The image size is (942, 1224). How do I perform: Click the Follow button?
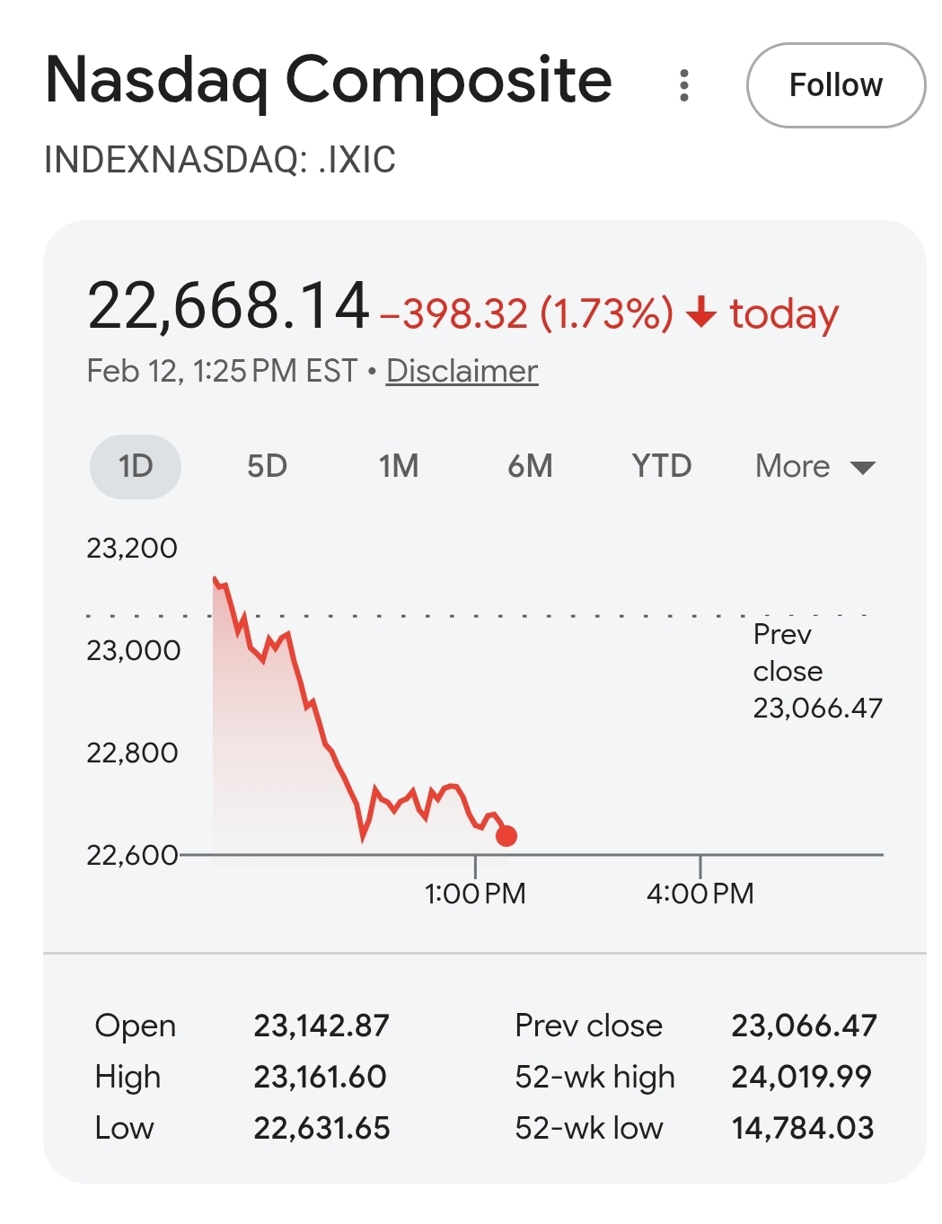(x=835, y=85)
